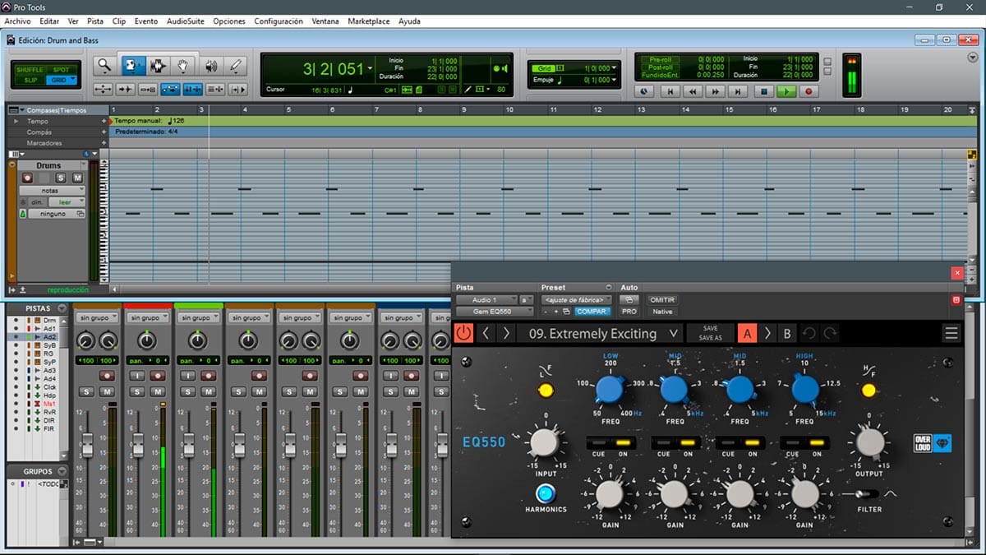This screenshot has height=555, width=986.
Task: Open the Archivo menu
Action: (18, 21)
